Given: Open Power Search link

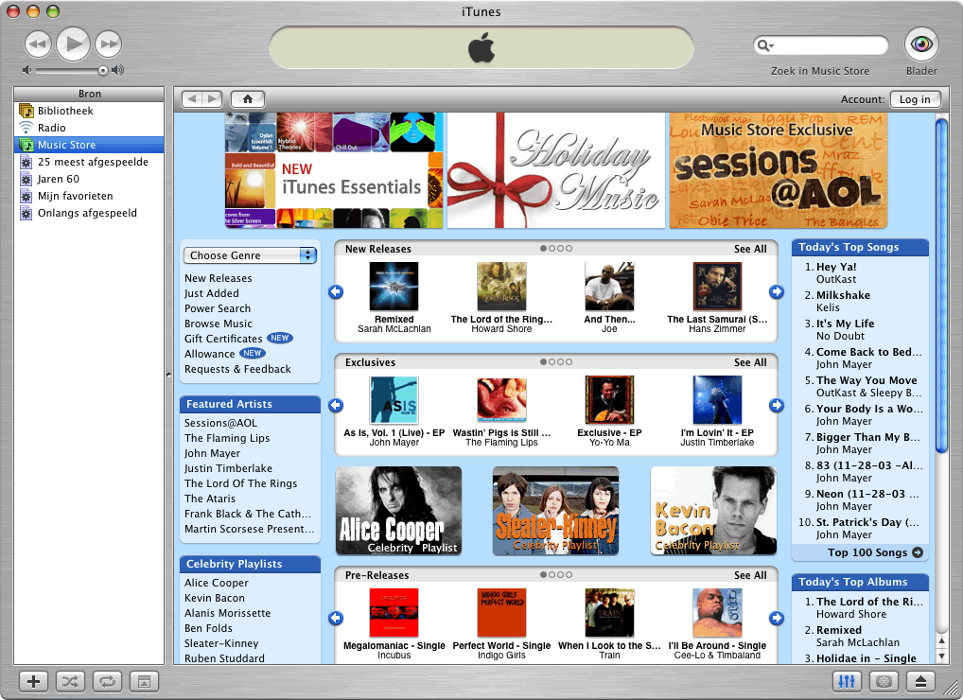Looking at the screenshot, I should coord(218,308).
